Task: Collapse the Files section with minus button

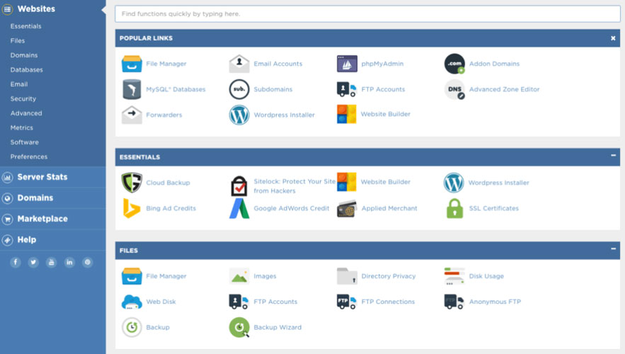Action: (x=613, y=249)
